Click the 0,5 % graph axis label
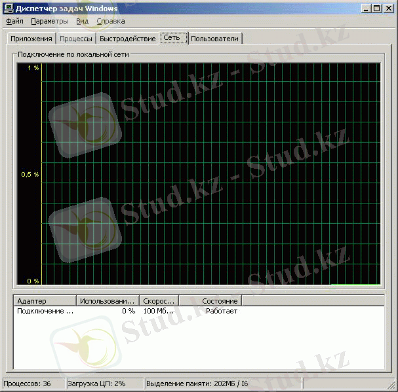This screenshot has width=398, height=392. (30, 174)
